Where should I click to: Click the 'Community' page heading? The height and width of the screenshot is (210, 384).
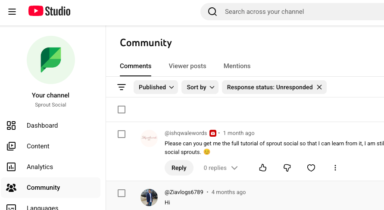(146, 43)
